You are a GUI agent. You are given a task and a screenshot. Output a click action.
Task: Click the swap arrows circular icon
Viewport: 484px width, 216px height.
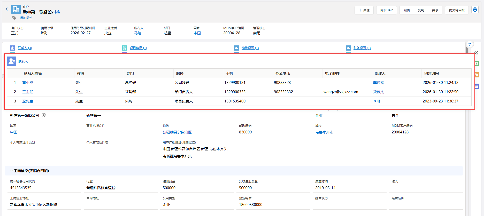[x=470, y=44]
